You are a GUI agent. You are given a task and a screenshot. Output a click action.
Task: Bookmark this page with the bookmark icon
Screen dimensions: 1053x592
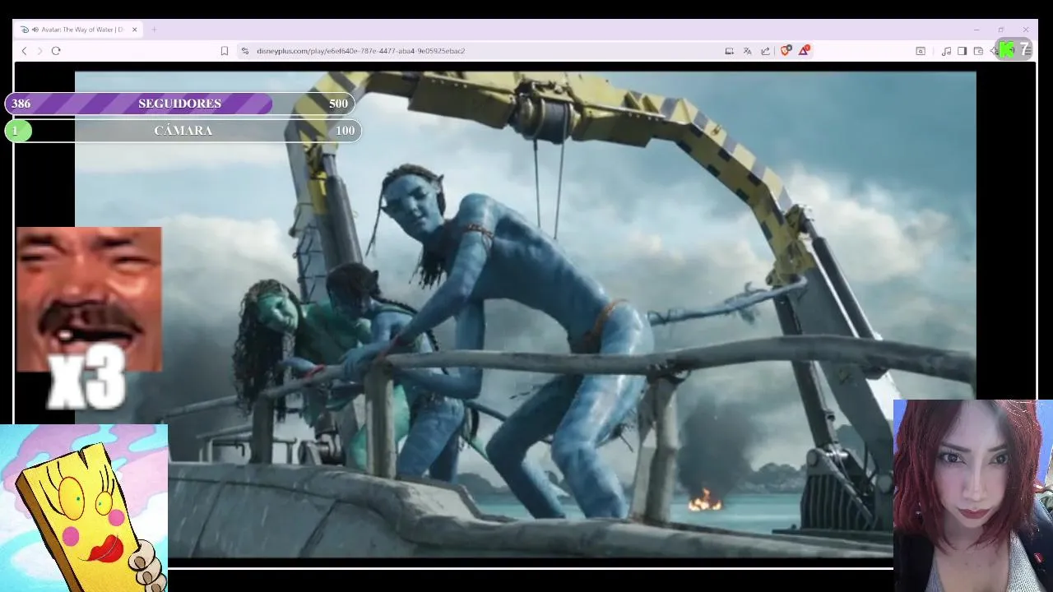pyautogui.click(x=224, y=51)
